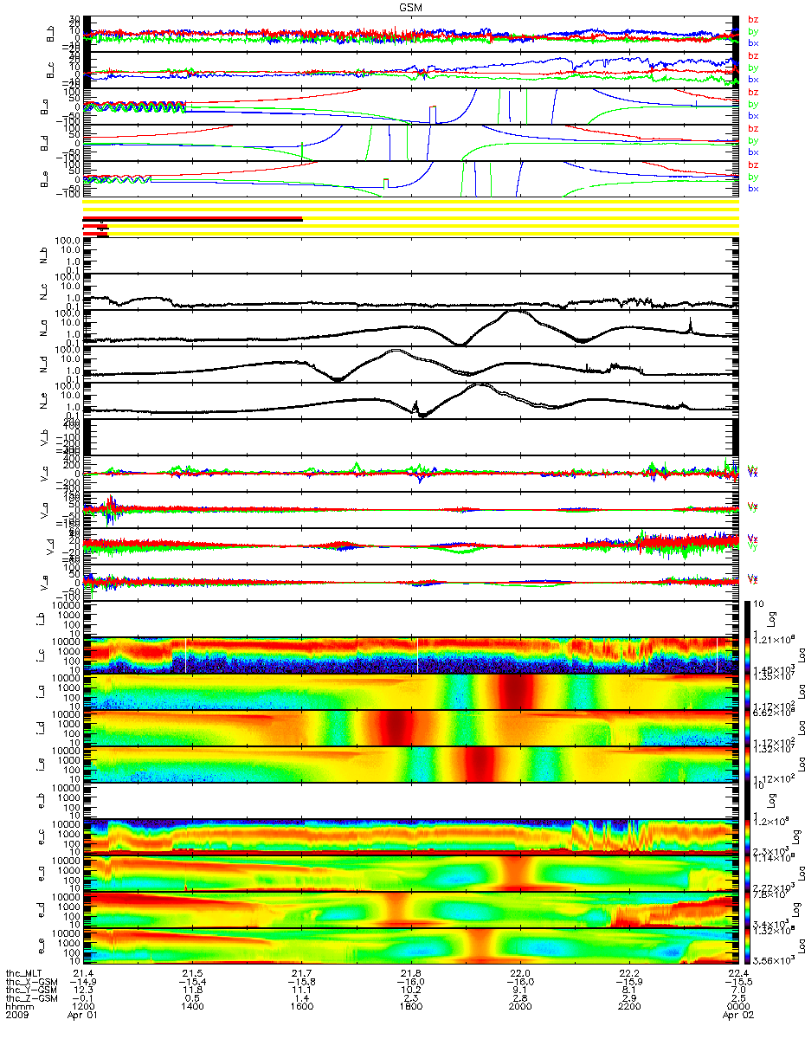Viewport: 805px width, 1039px height.
Task: Click the 2000 time tick label
Action: (x=519, y=1008)
